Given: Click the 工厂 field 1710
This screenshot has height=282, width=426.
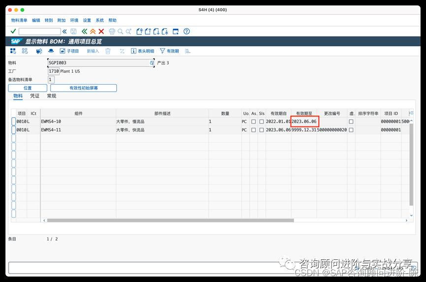Looking at the screenshot, I should 54,71.
